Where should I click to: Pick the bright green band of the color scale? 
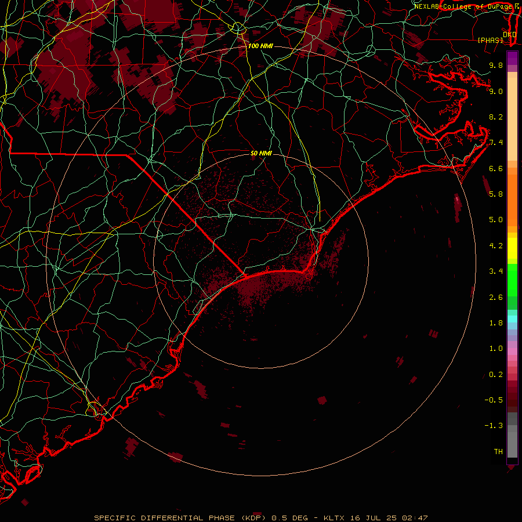pos(512,280)
